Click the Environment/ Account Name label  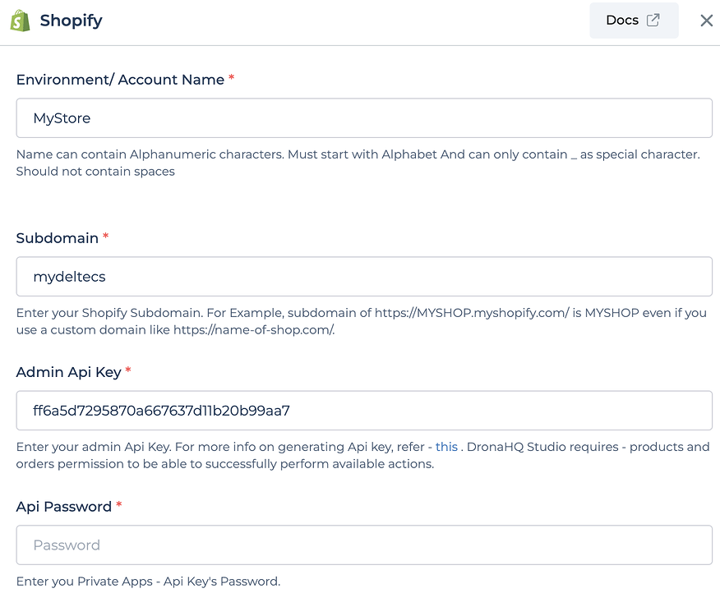coord(120,80)
